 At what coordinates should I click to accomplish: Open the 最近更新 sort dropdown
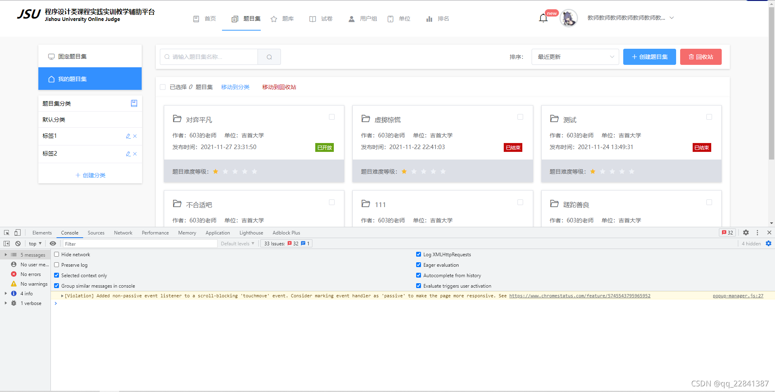coord(575,56)
